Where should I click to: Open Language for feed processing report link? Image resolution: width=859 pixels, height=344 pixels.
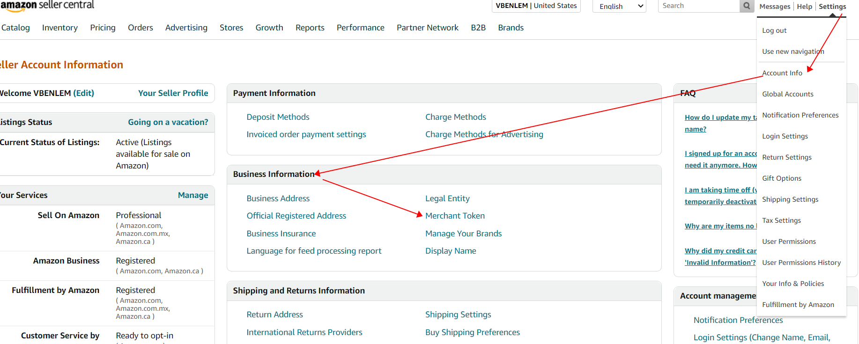(x=314, y=251)
